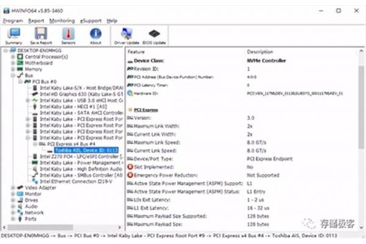Click the L1 Exit Latency row
Viewport: 366px width, 244px height.
[242, 208]
